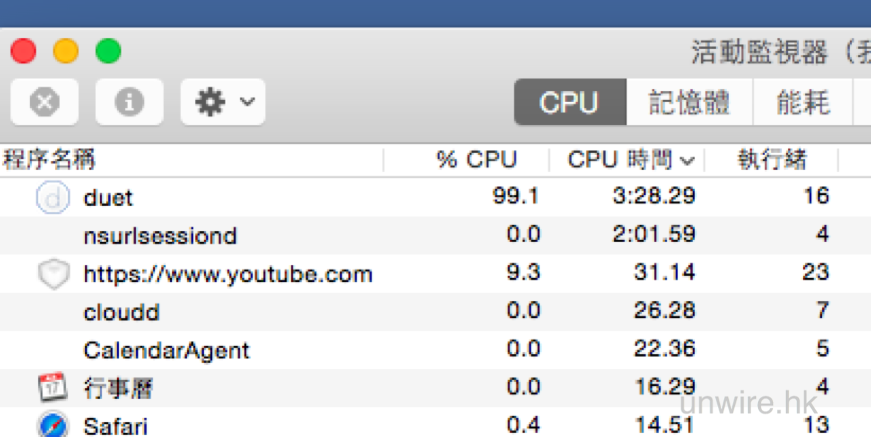The width and height of the screenshot is (871, 437).
Task: Select the duet process name
Action: [x=108, y=198]
